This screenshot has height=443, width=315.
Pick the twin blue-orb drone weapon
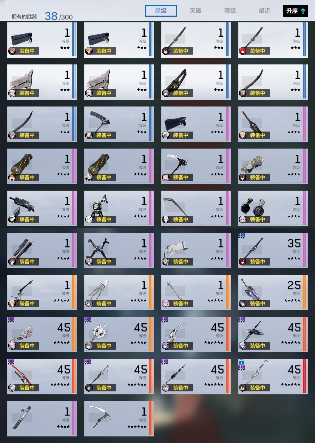coord(273,208)
